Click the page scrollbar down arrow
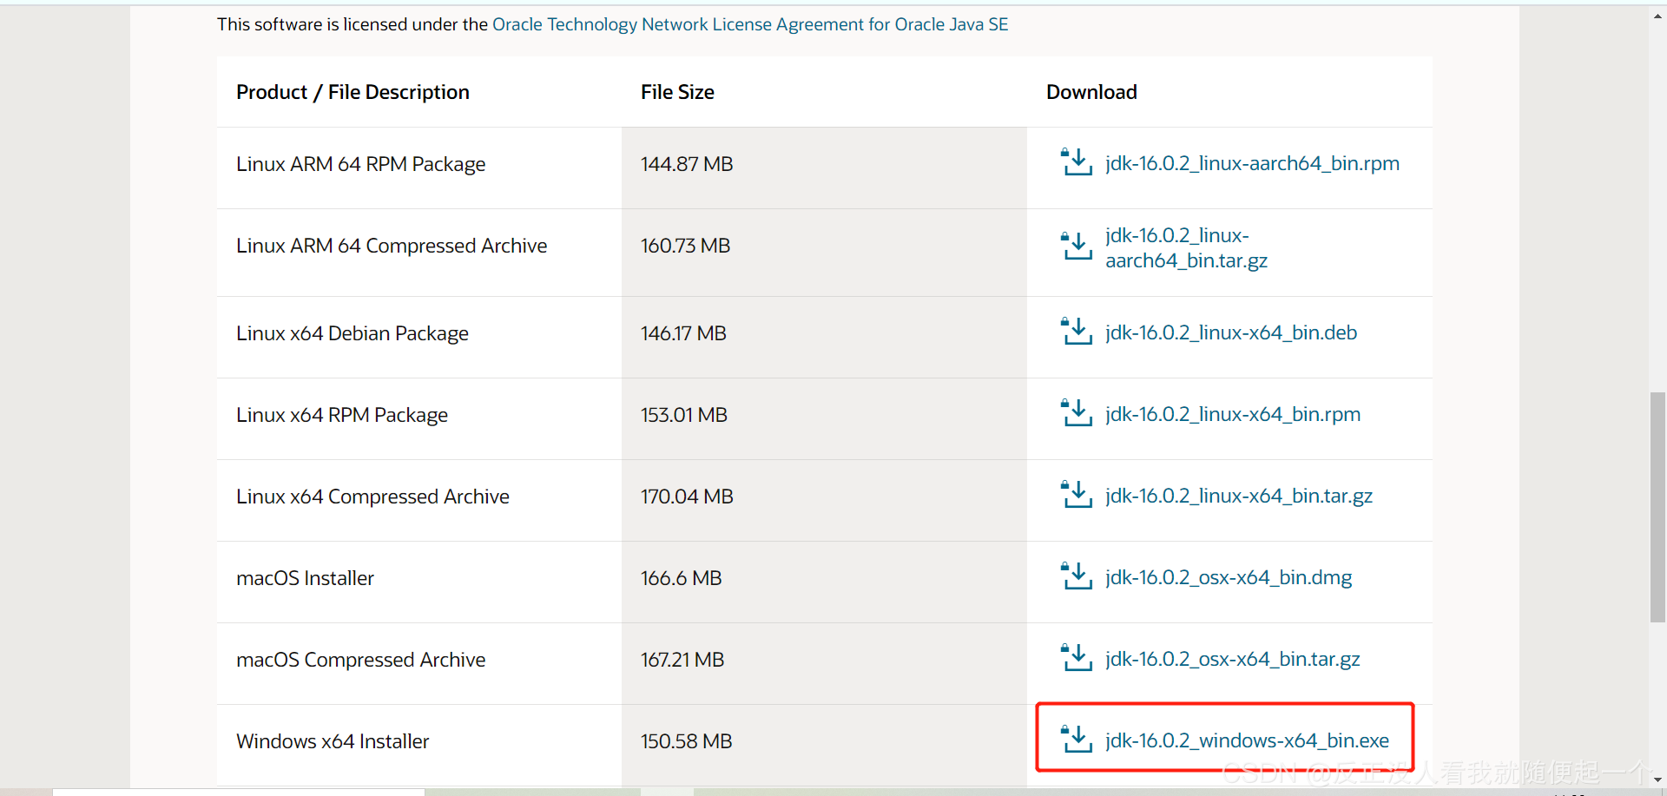The height and width of the screenshot is (796, 1667). pos(1657,780)
